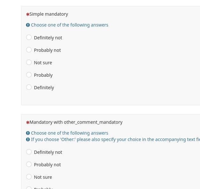Screen dimensions: 200x189
Task: Click 'Definitely' label text in Simple mandatory
Action: 44,88
